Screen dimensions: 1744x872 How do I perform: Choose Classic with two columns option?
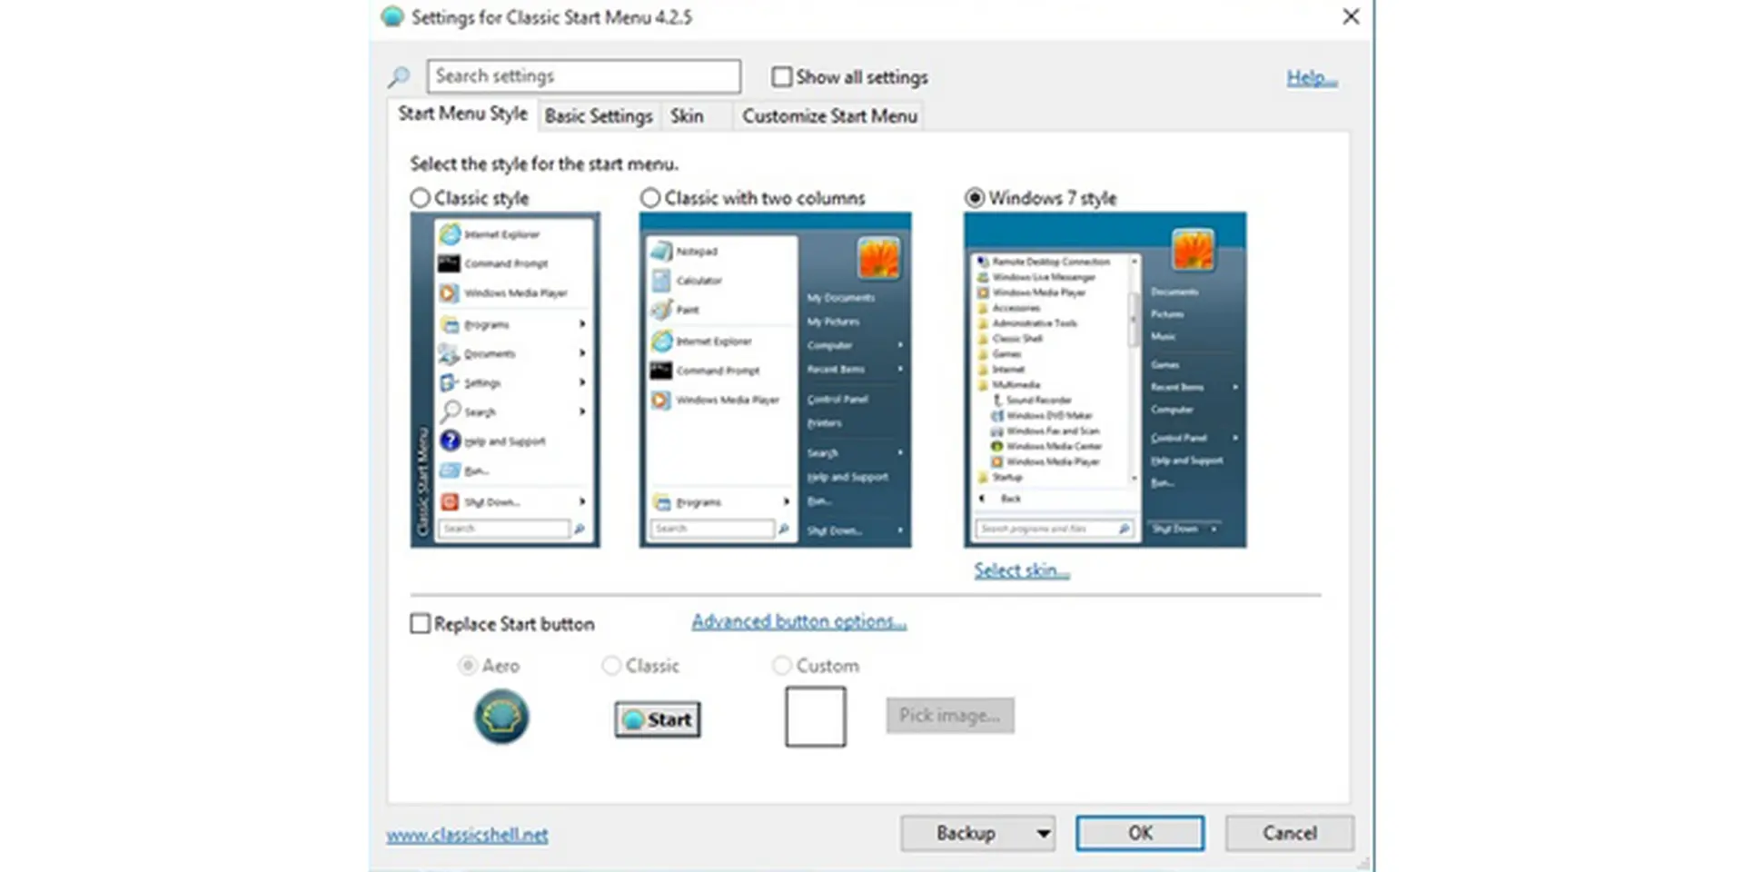pyautogui.click(x=650, y=198)
